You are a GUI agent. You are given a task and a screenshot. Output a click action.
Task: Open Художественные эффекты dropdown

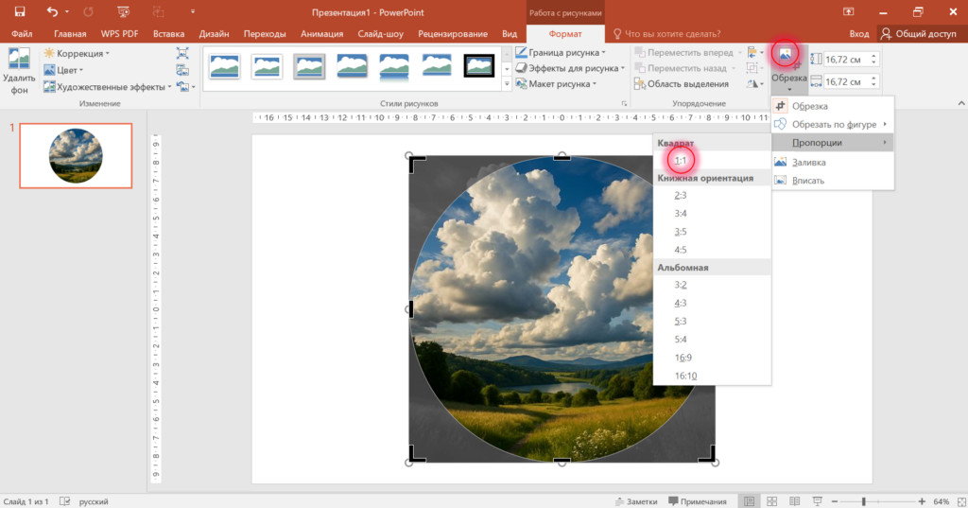108,87
